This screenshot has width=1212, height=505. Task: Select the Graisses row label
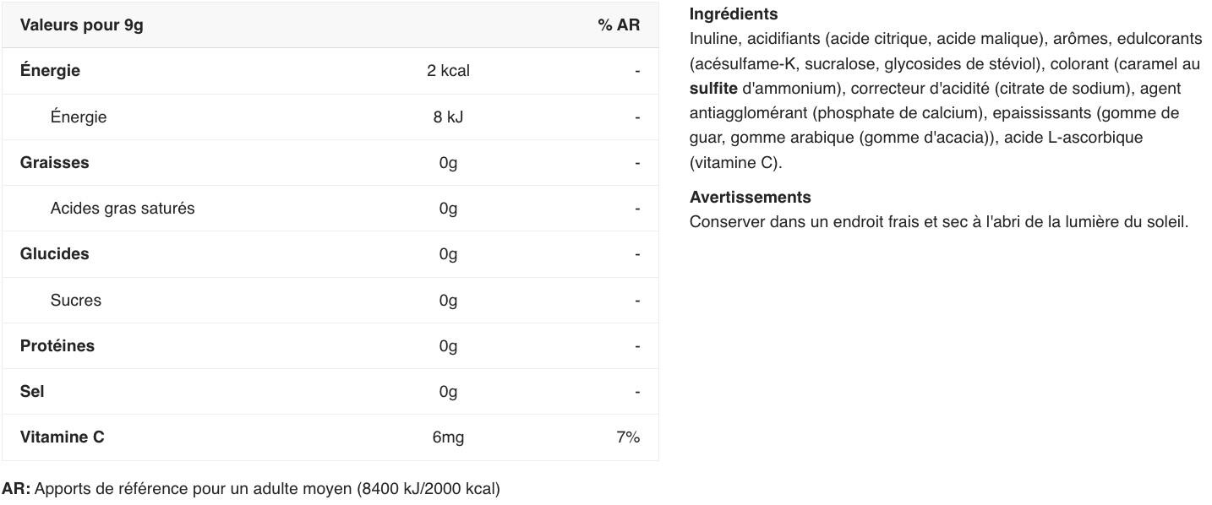(54, 163)
